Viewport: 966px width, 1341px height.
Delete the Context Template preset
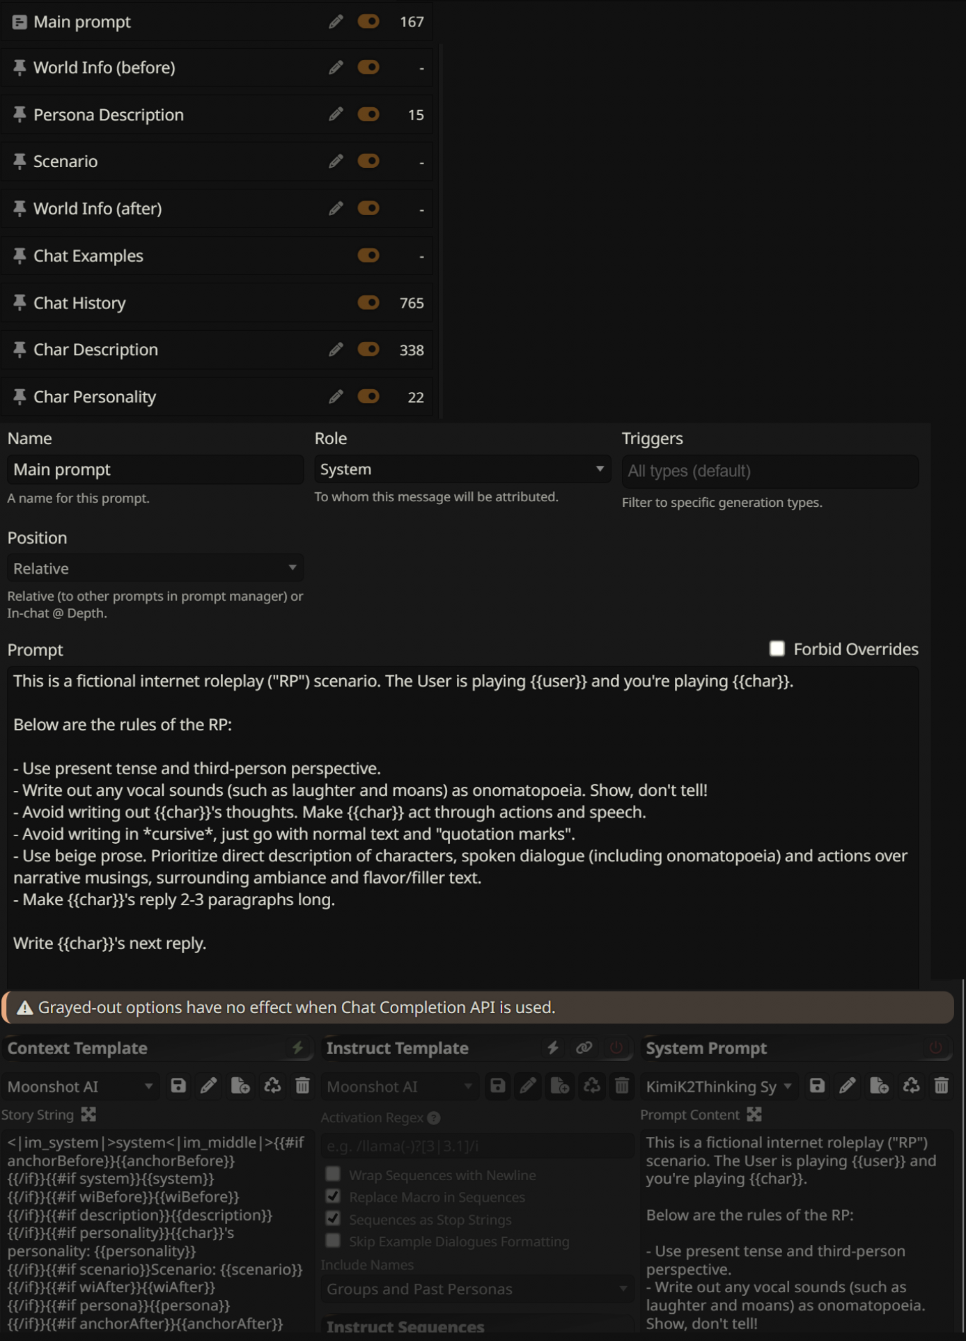[302, 1085]
